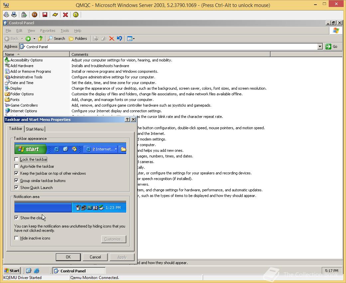Select the Folder Options icon
This screenshot has height=283, width=346.
(x=7, y=94)
